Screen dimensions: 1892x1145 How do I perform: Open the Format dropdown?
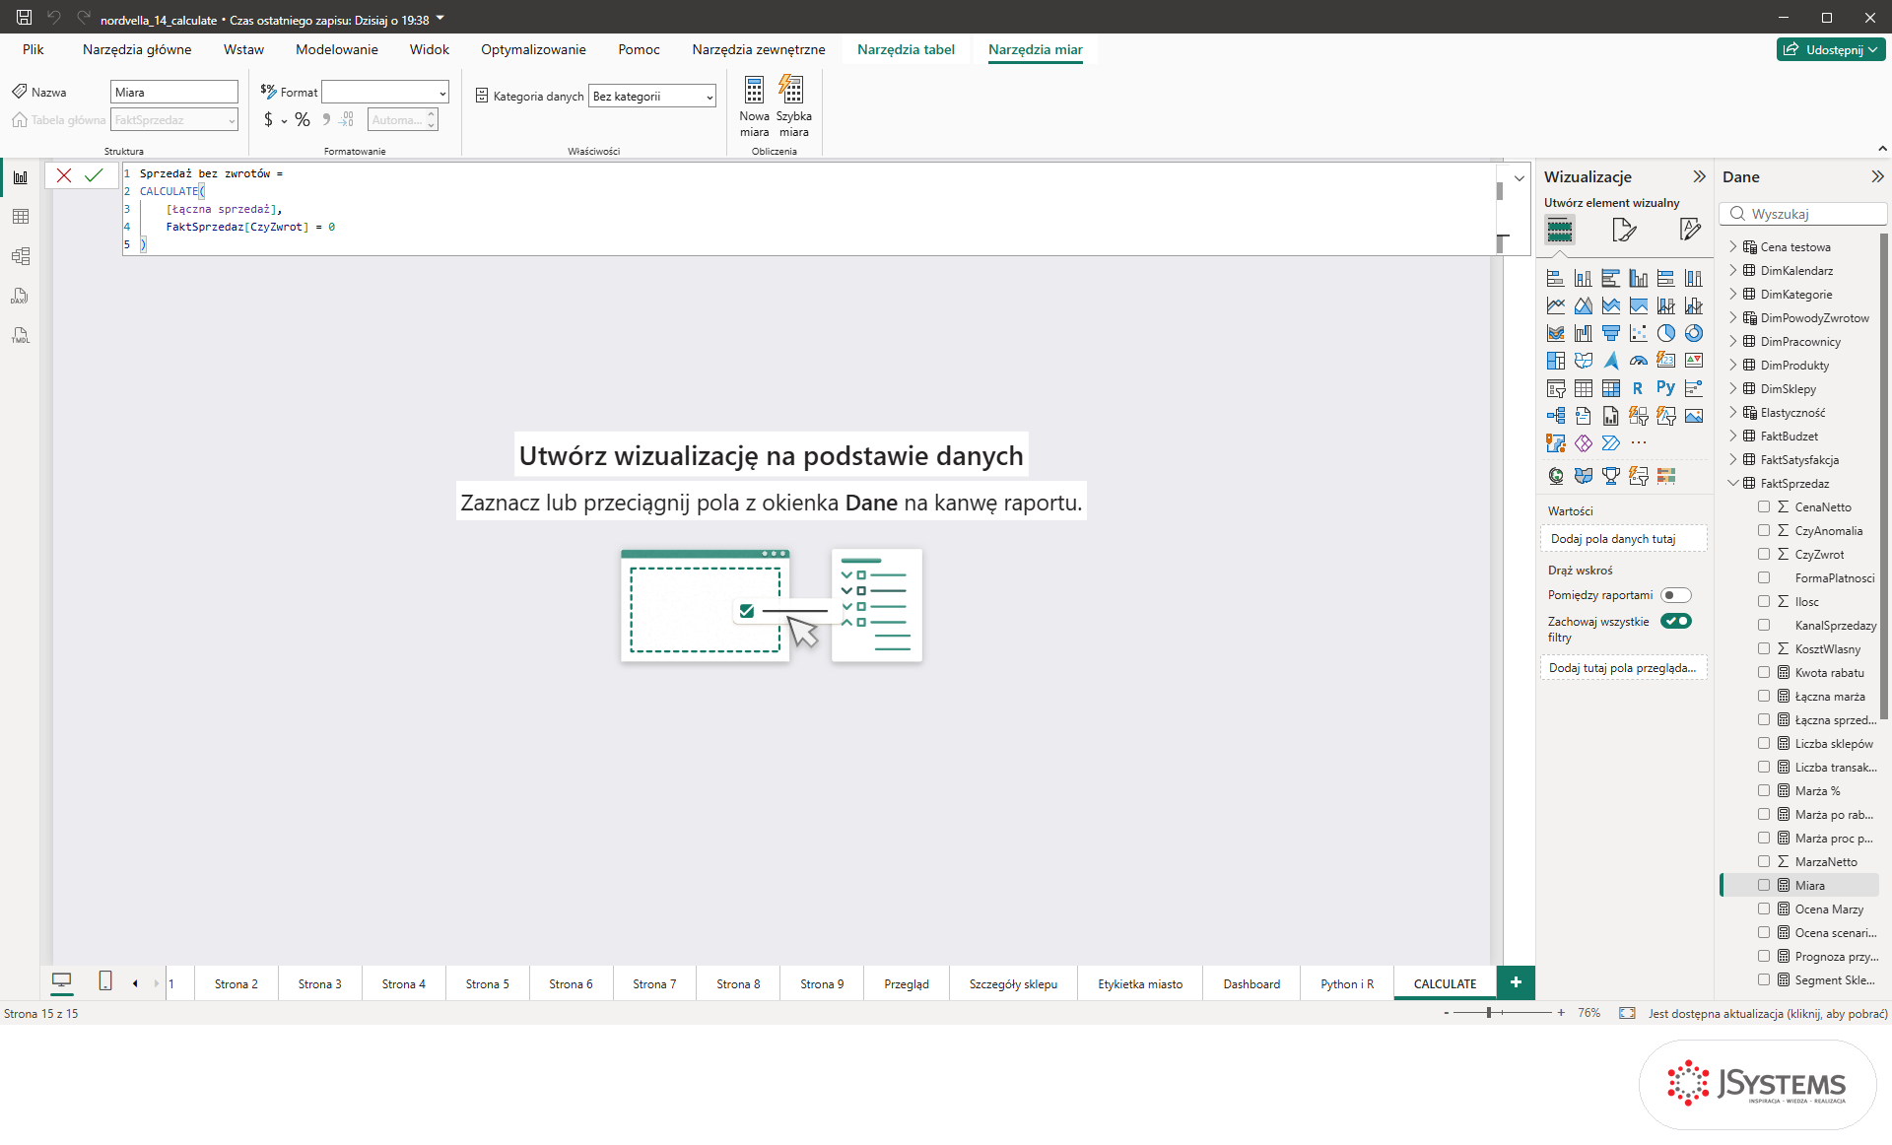pyautogui.click(x=385, y=92)
